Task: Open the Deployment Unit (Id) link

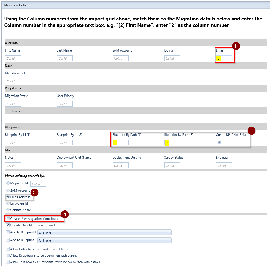Action: [x=127, y=158]
